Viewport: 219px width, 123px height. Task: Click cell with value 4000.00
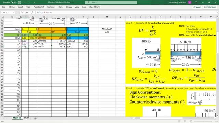point(33,38)
